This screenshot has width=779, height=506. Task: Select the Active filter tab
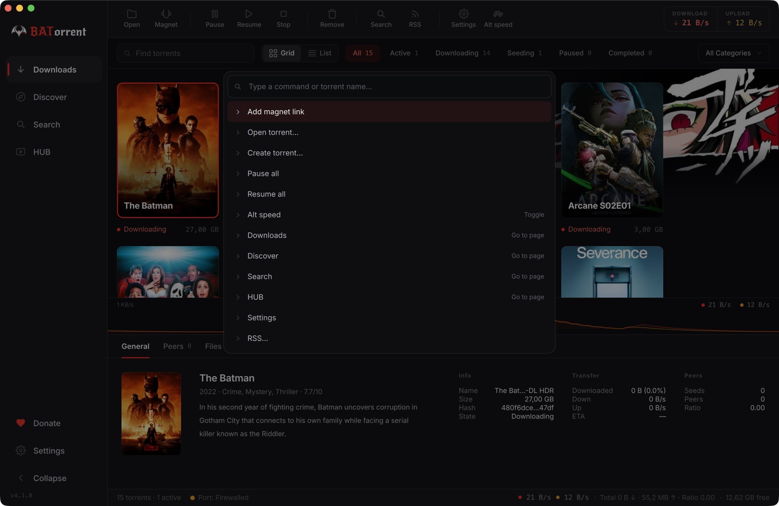[404, 53]
